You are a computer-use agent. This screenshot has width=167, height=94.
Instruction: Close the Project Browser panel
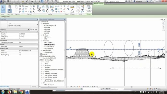pos(65,19)
